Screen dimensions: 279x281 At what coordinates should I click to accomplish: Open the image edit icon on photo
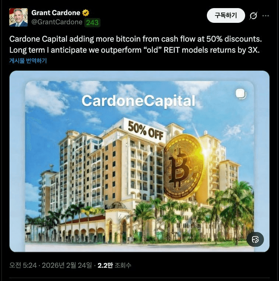255,239
